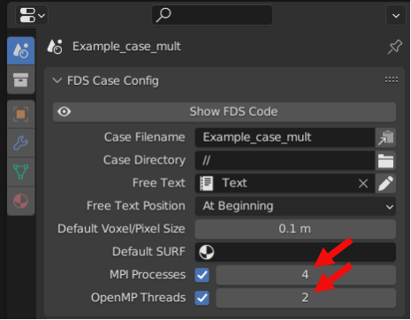Open the editor type dropdown

[x=32, y=15]
